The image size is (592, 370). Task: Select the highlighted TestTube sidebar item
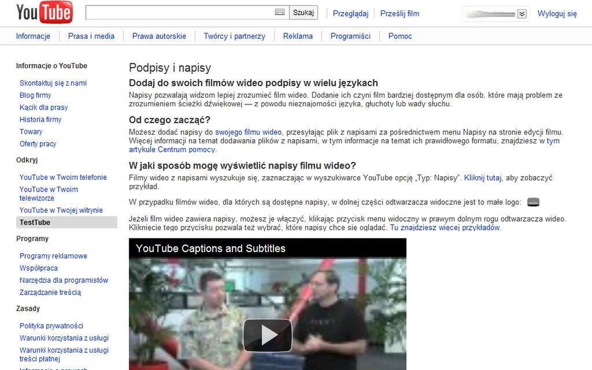click(x=67, y=223)
